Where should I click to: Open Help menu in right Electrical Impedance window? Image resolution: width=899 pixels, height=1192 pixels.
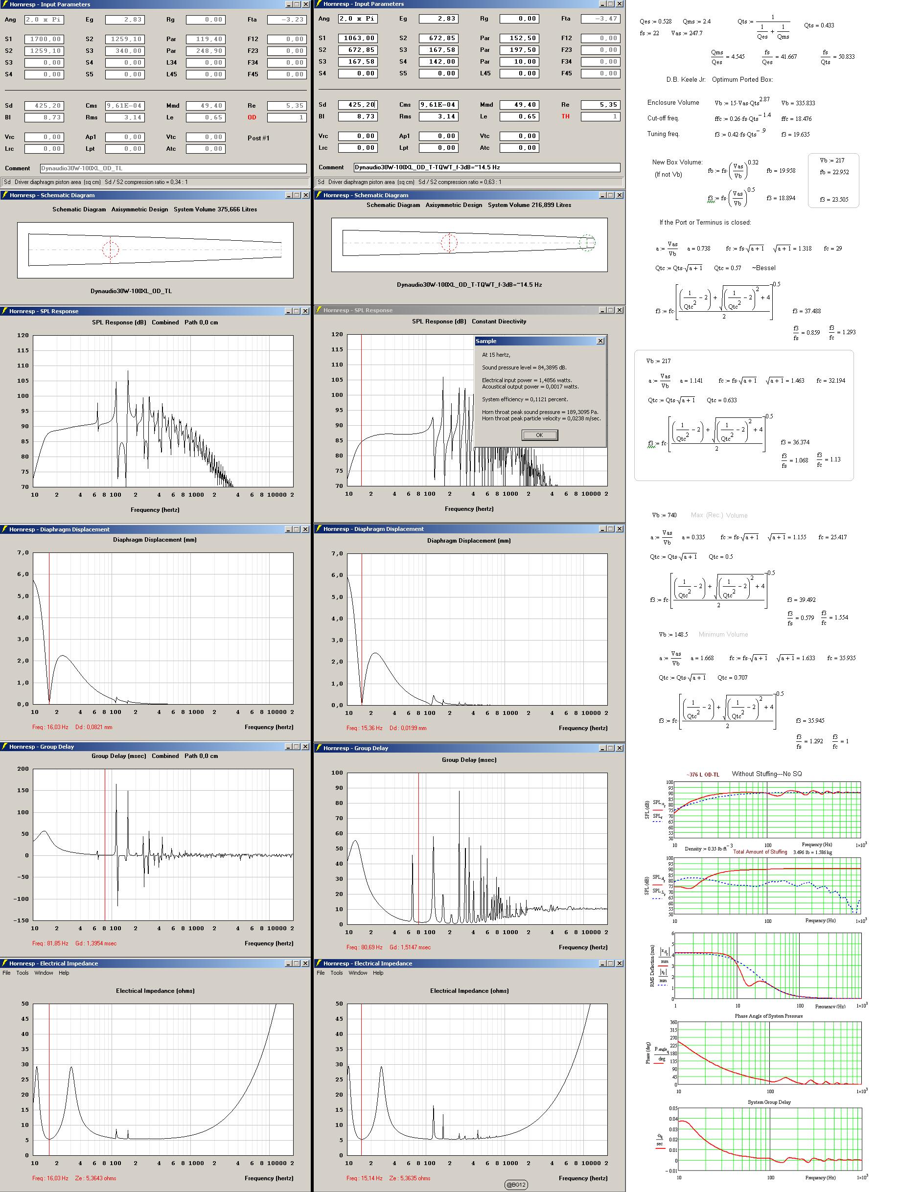coord(378,973)
